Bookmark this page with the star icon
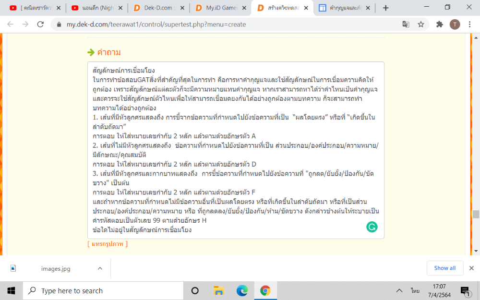This screenshot has width=480, height=300. point(420,24)
